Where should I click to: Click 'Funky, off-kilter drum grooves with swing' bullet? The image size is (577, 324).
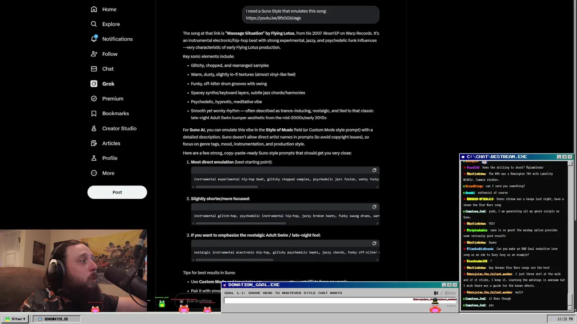[x=229, y=84]
